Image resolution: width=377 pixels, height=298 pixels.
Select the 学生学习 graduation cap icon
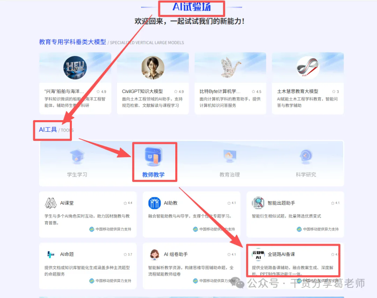[x=77, y=157]
